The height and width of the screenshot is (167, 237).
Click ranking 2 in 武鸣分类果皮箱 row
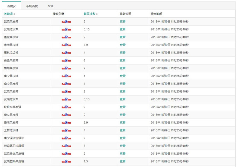click(84, 154)
